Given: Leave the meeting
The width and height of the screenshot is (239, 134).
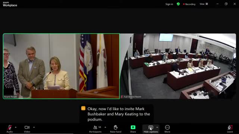Looking at the screenshot, I should click(x=230, y=129).
